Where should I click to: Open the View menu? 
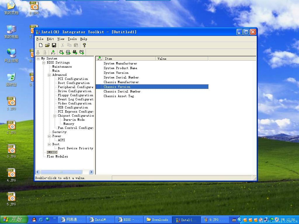tap(61, 39)
